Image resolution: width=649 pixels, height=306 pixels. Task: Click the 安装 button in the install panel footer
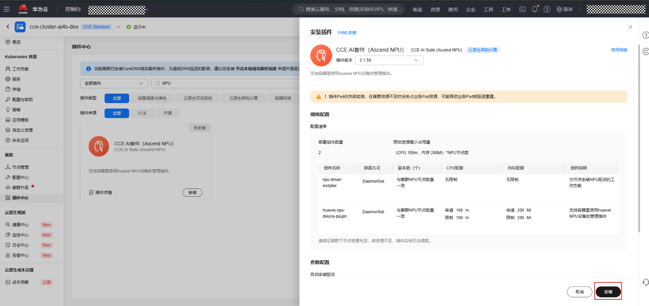tap(608, 292)
